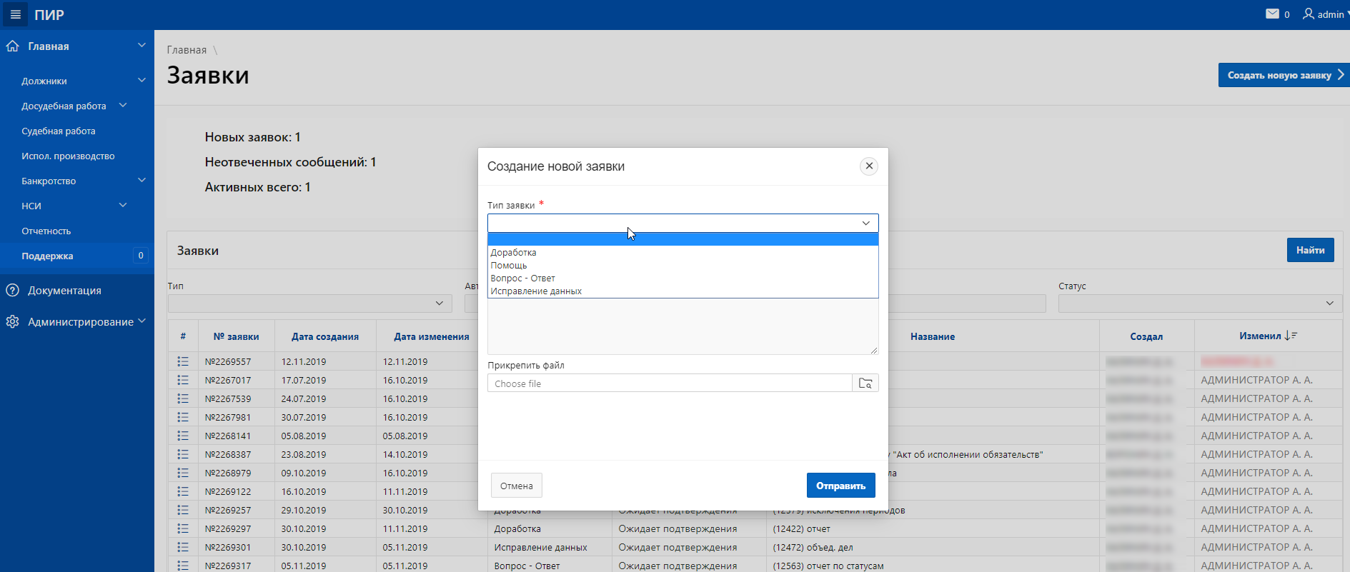
Task: Expand the Администрирование section chevron
Action: pyautogui.click(x=142, y=321)
